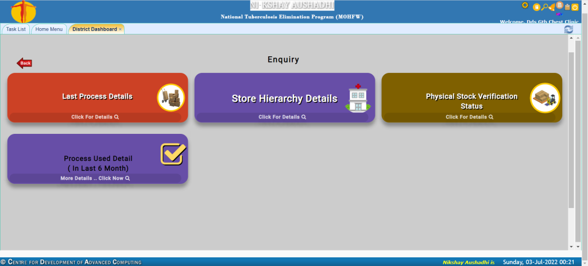Switch to the Task List tab
Viewport: 588px width, 266px height.
(x=16, y=29)
